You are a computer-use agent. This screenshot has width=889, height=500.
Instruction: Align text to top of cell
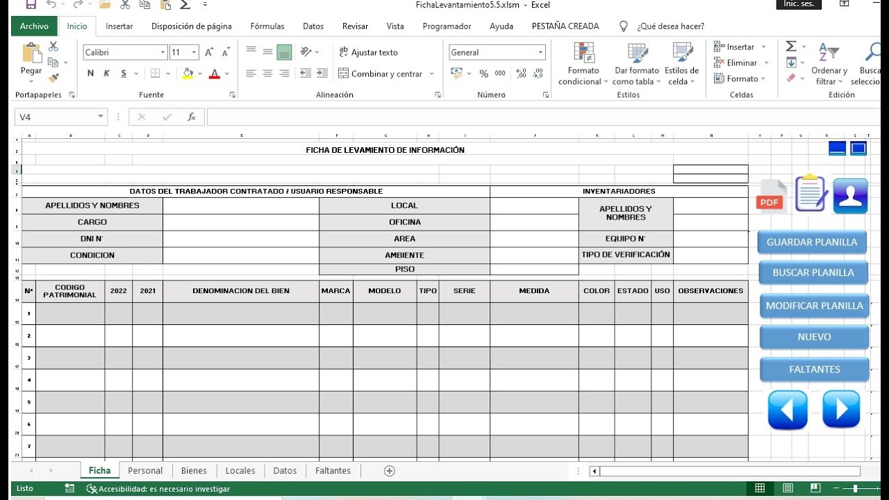[251, 51]
